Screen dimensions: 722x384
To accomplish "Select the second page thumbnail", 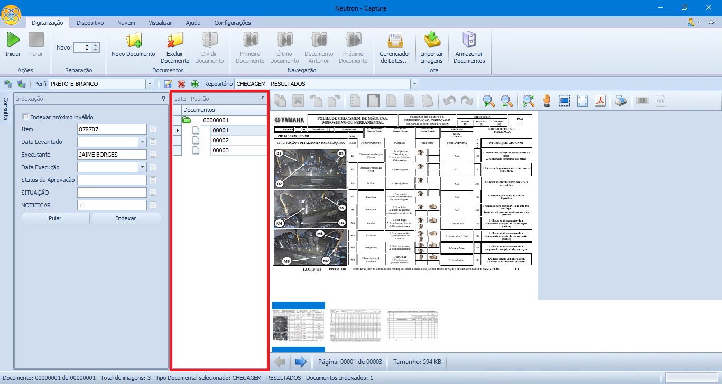I will point(354,325).
